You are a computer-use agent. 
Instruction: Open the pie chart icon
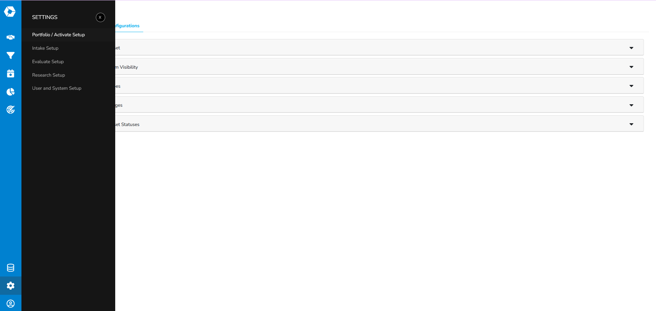point(10,92)
